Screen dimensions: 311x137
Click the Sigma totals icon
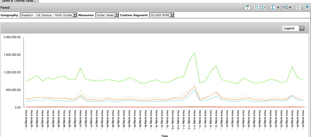click(272, 7)
